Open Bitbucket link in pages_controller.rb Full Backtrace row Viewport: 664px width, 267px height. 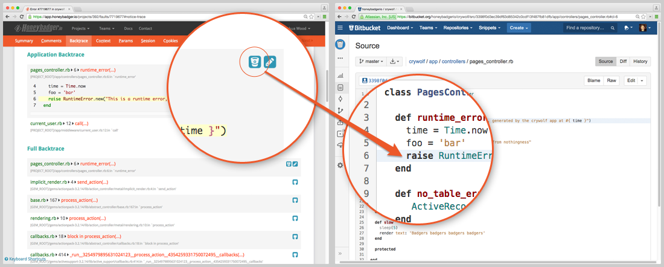(289, 164)
